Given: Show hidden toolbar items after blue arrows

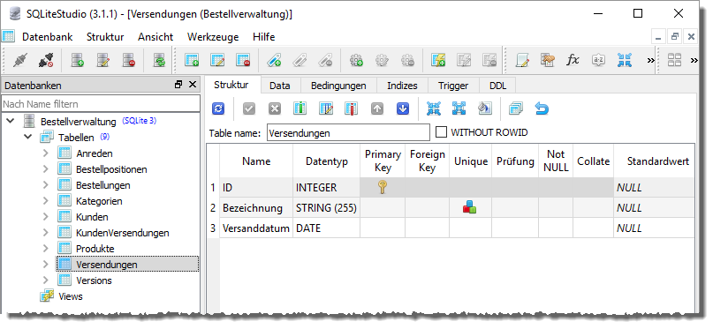Looking at the screenshot, I should [x=650, y=60].
